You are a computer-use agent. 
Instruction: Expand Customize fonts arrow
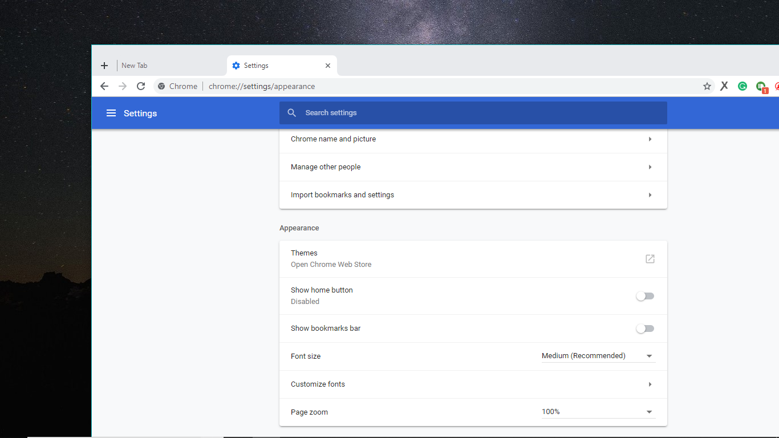(650, 384)
